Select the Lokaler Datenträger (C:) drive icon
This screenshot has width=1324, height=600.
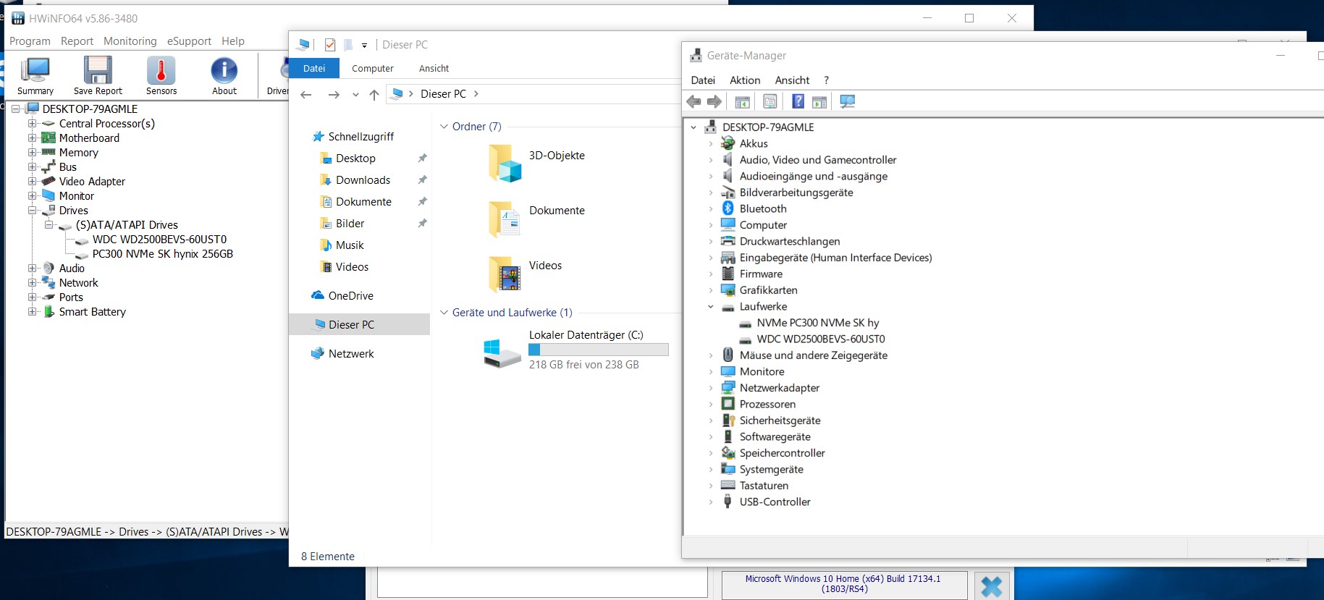pos(502,353)
